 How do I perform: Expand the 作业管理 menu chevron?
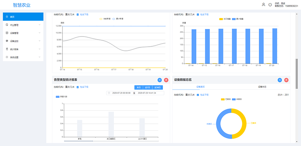40,25
